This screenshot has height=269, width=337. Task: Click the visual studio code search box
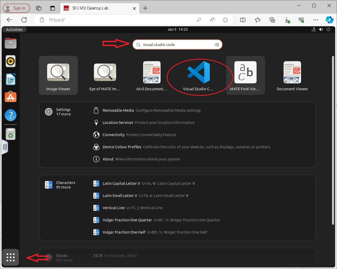pyautogui.click(x=177, y=45)
